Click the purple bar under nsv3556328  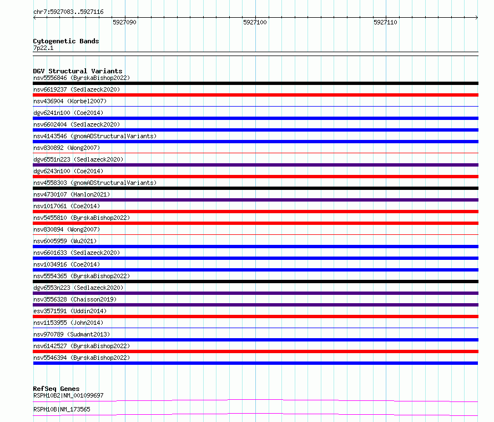pos(255,305)
